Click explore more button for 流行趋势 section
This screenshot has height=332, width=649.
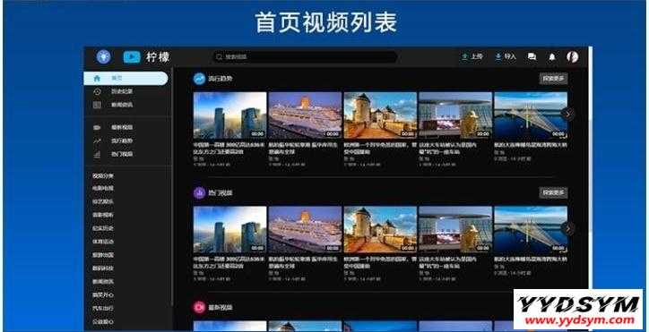click(553, 79)
